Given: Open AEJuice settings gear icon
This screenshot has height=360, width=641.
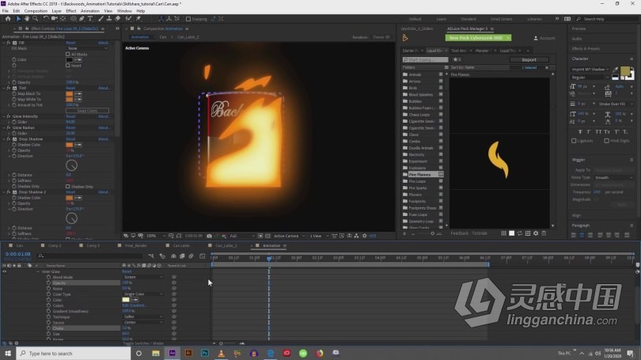Looking at the screenshot, I should point(536,233).
